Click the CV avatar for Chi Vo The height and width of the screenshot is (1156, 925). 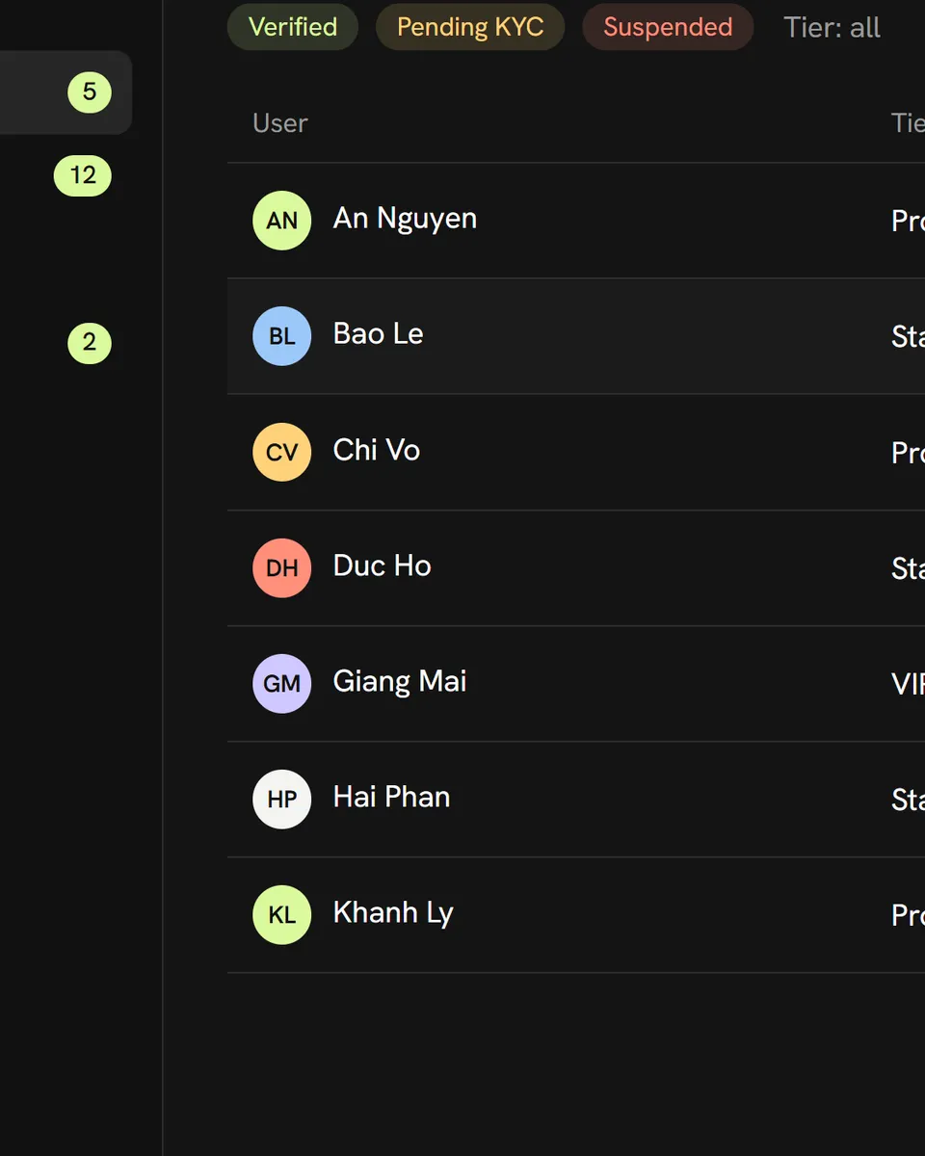coord(281,452)
